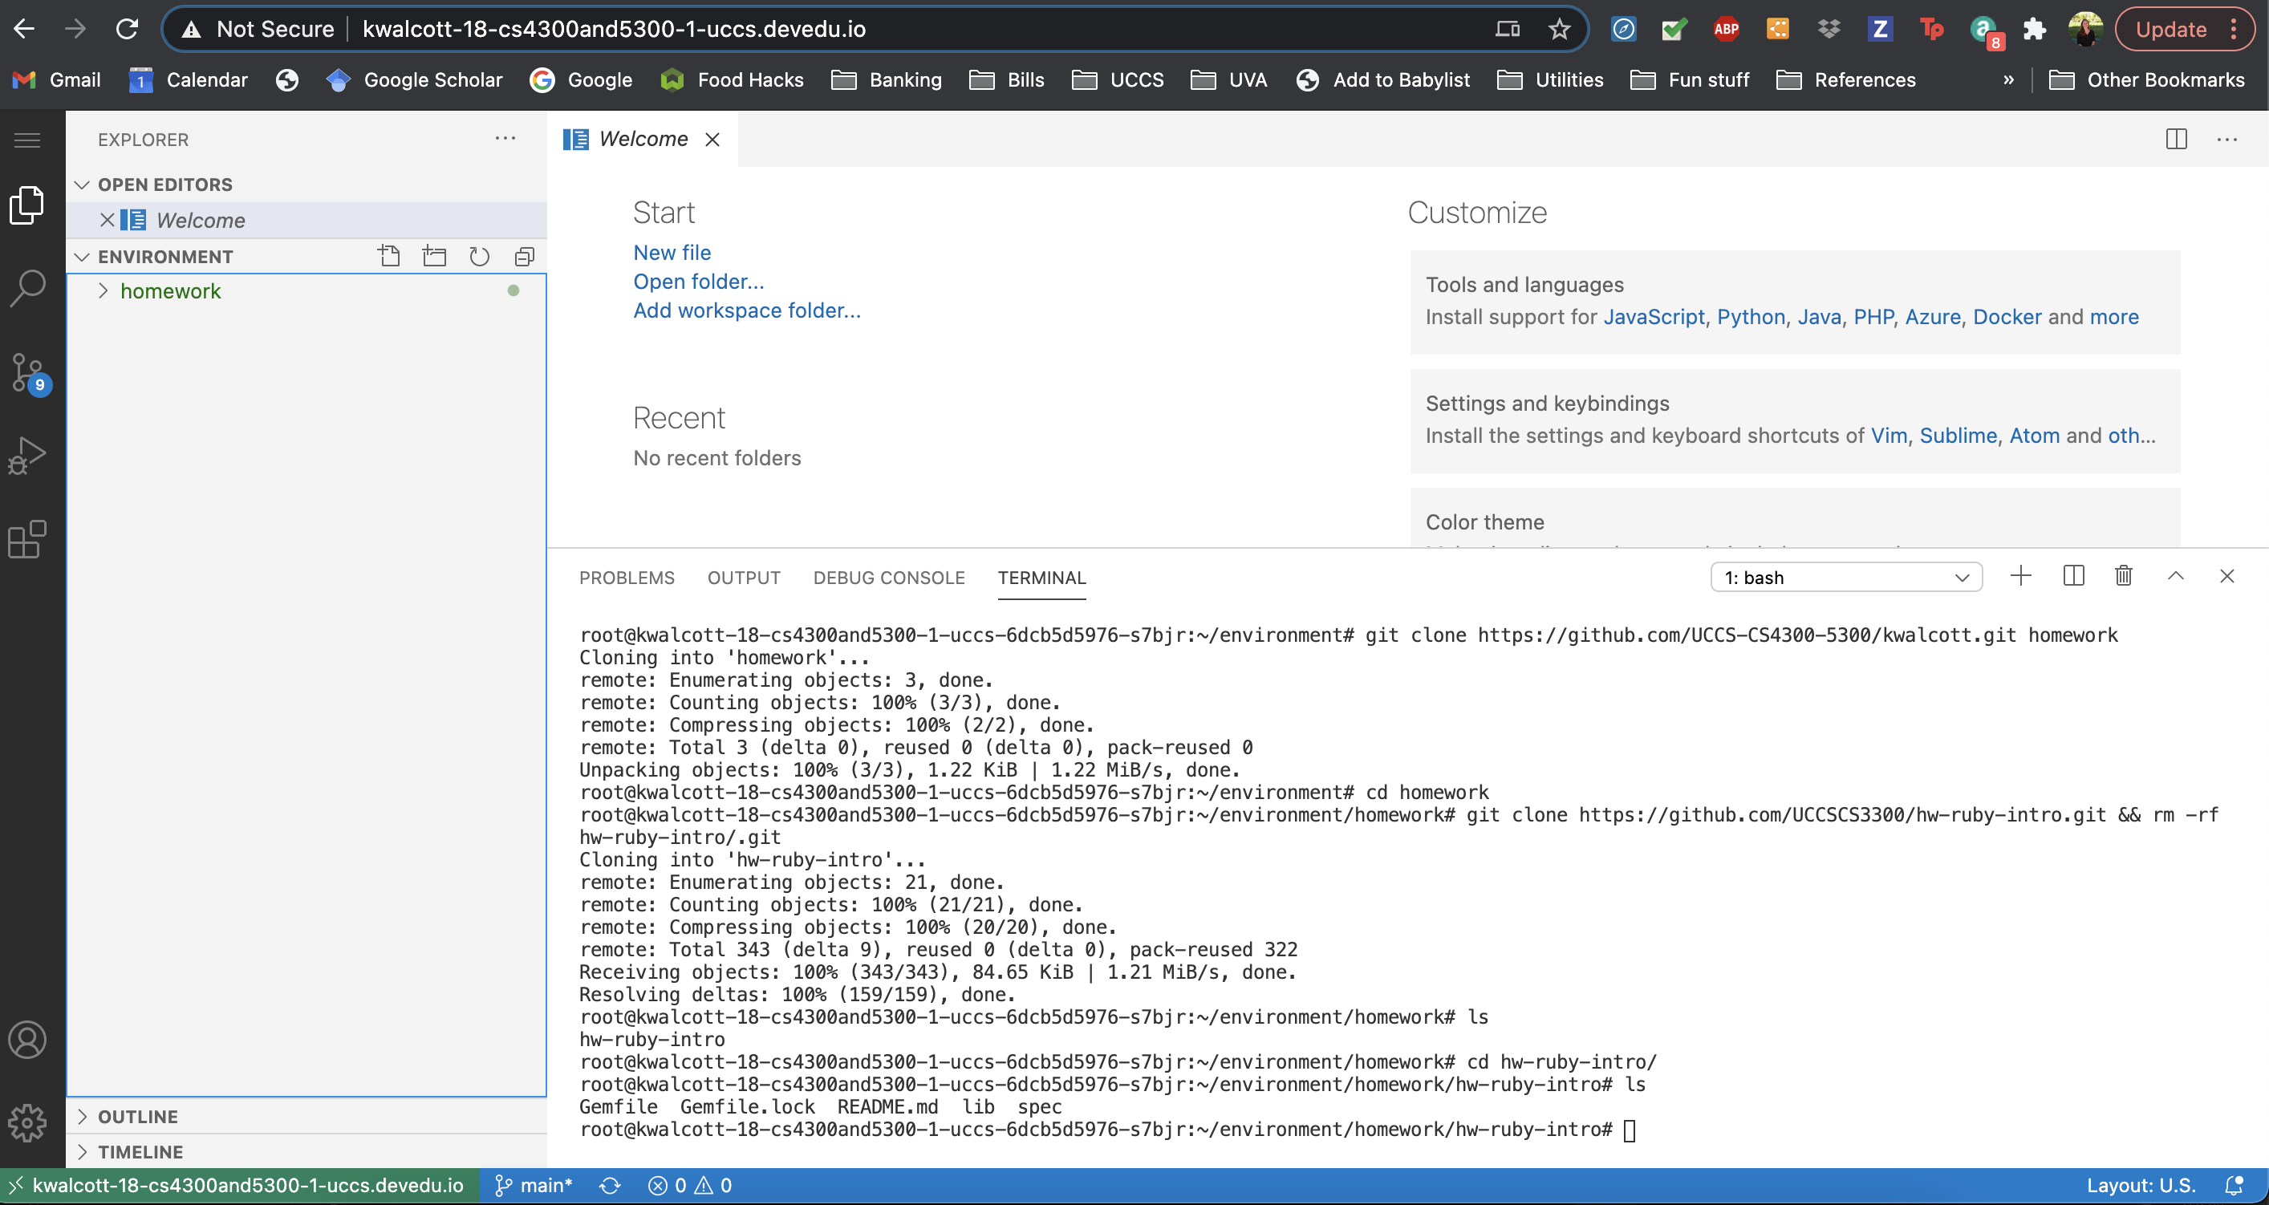Switch to the DEBUG CONSOLE tab
2269x1205 pixels.
tap(889, 578)
